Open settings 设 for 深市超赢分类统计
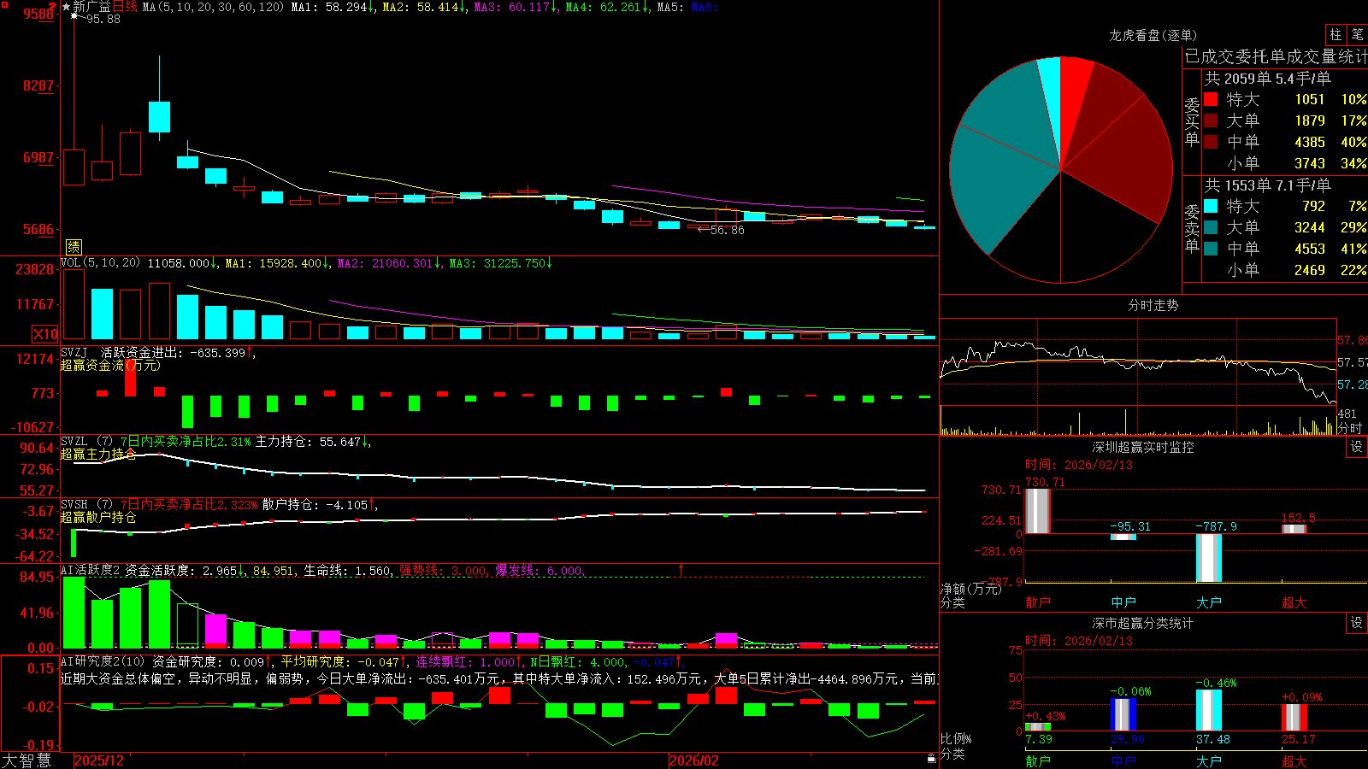This screenshot has width=1368, height=769. (1357, 623)
